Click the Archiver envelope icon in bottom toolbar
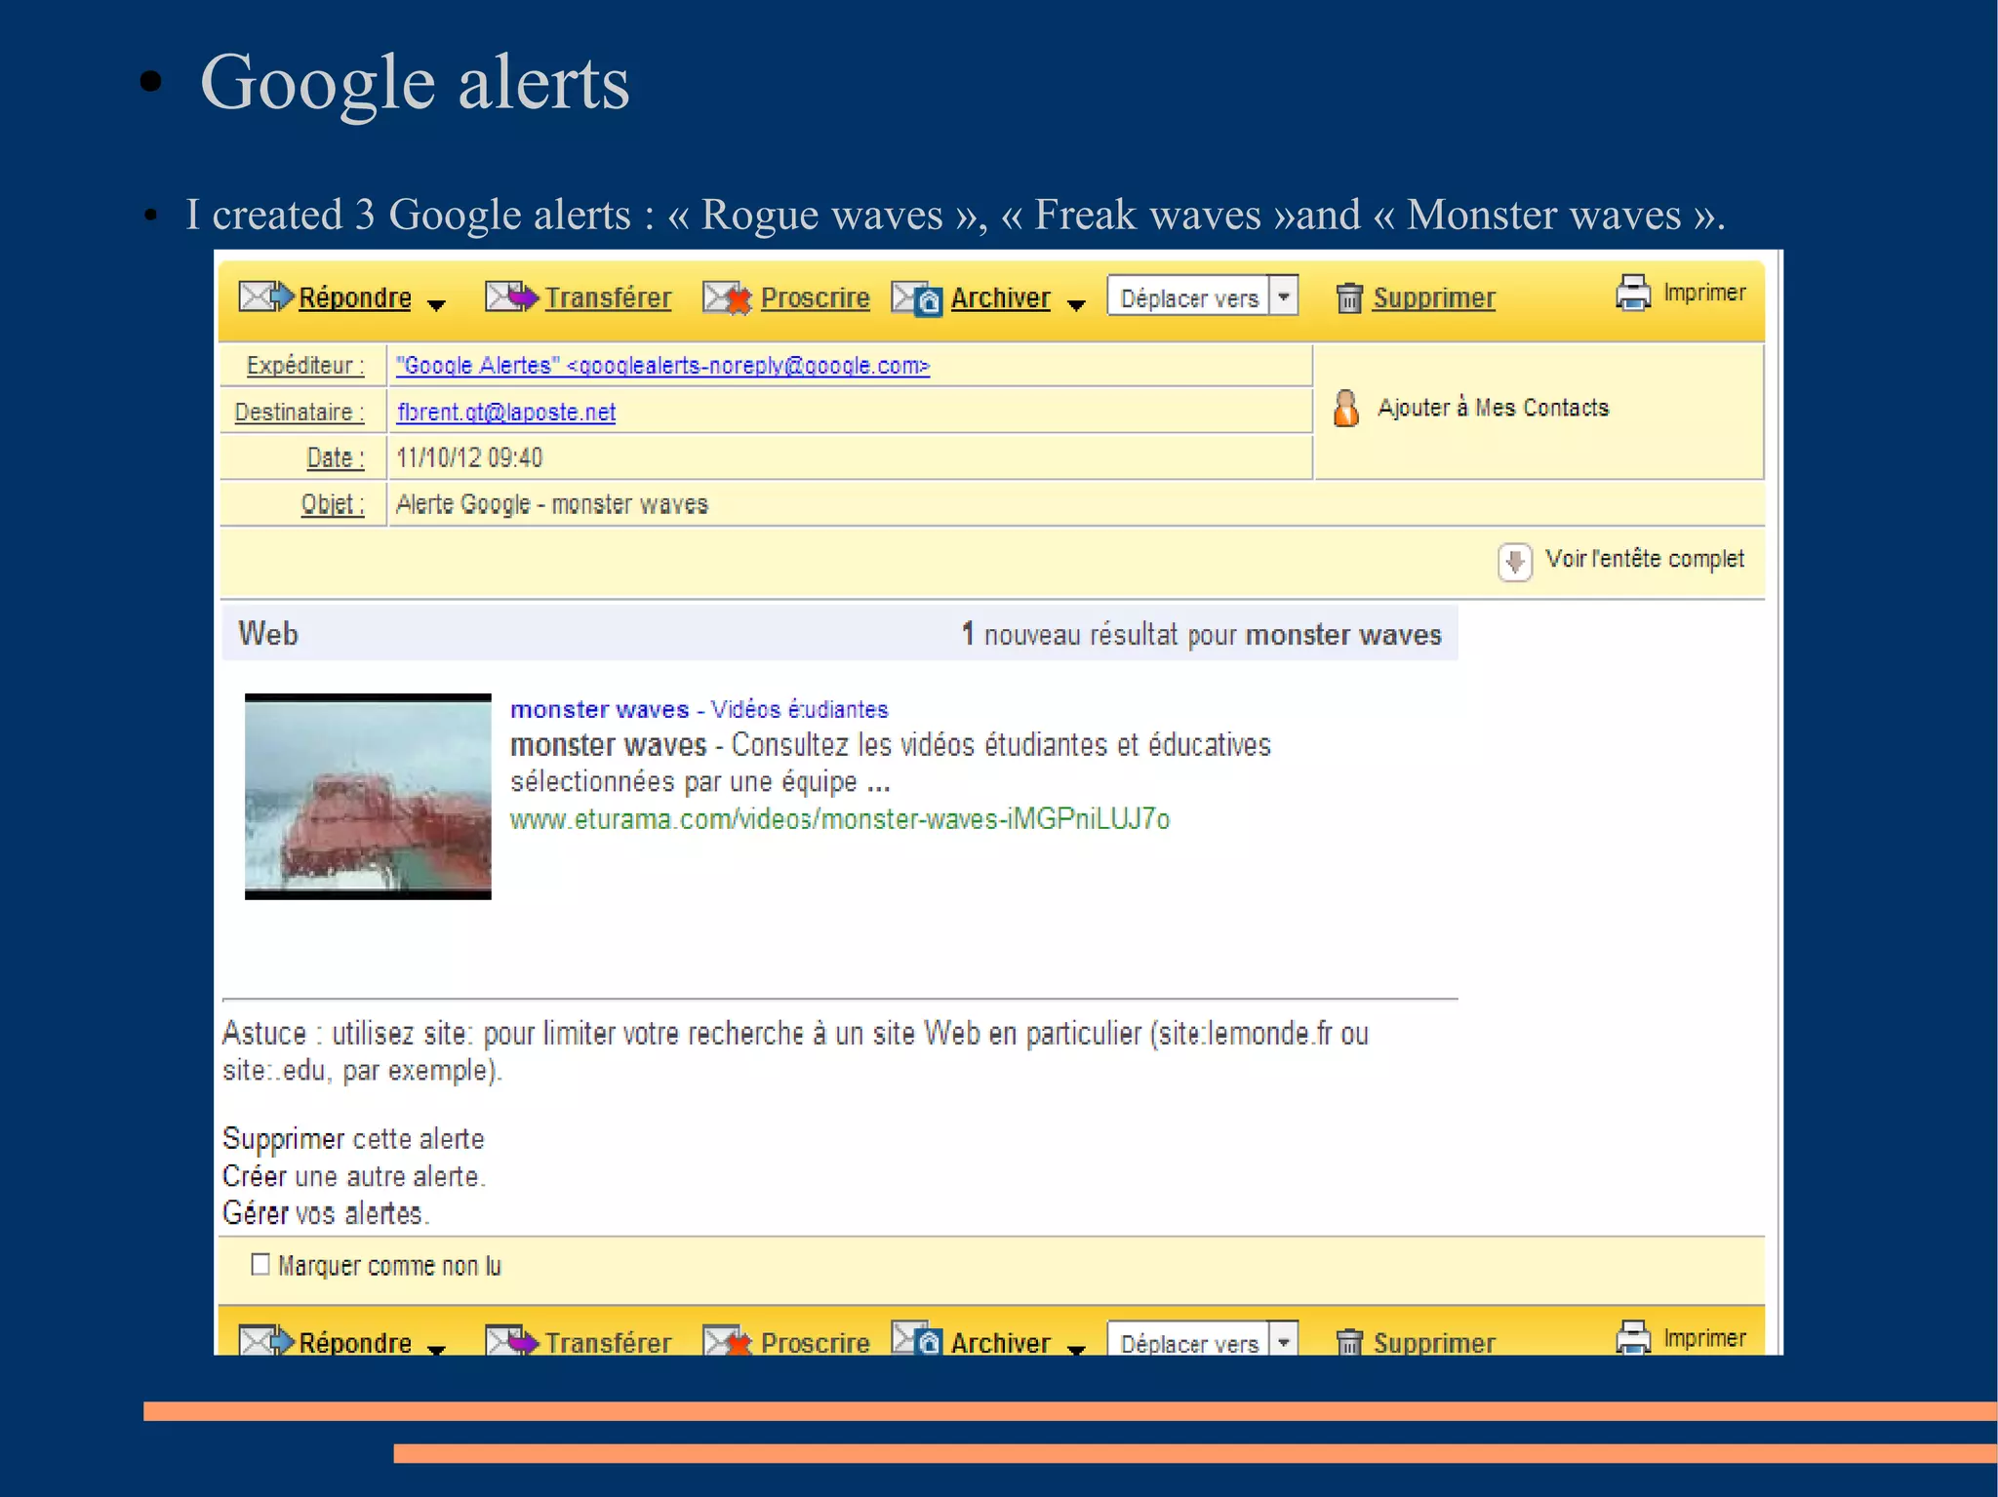This screenshot has width=1998, height=1497. 917,1338
